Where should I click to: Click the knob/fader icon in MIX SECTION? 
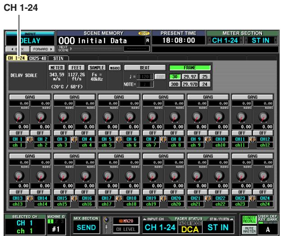tap(106, 225)
